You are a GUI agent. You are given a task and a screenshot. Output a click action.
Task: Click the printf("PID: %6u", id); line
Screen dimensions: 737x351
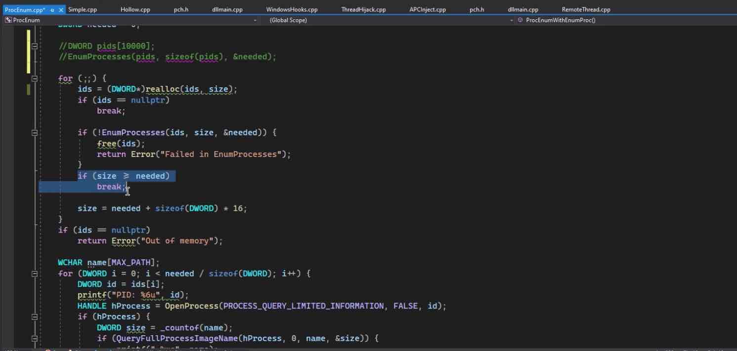(x=133, y=295)
